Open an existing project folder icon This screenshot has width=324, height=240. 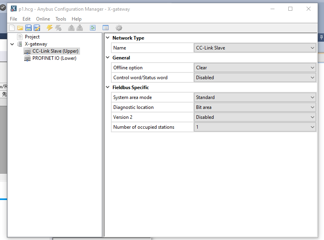click(20, 28)
